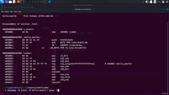Switch to workspace 4
Screen dimensions: 169x95
(35, 2)
